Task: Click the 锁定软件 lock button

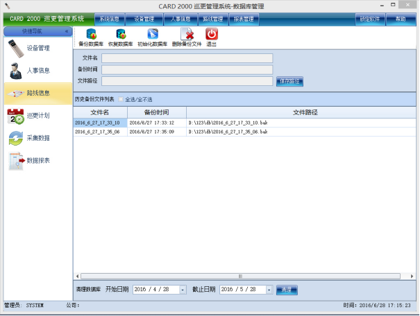Action: pyautogui.click(x=370, y=19)
